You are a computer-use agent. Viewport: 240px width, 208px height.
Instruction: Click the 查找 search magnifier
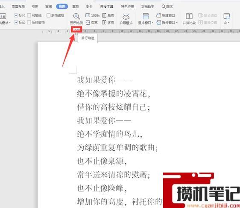pos(164,6)
